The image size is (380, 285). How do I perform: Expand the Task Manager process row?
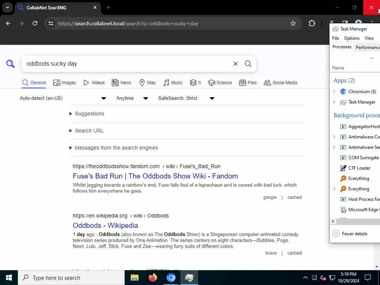[x=334, y=102]
